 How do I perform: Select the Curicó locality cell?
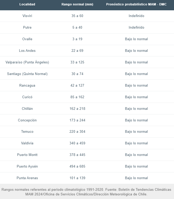(27, 97)
